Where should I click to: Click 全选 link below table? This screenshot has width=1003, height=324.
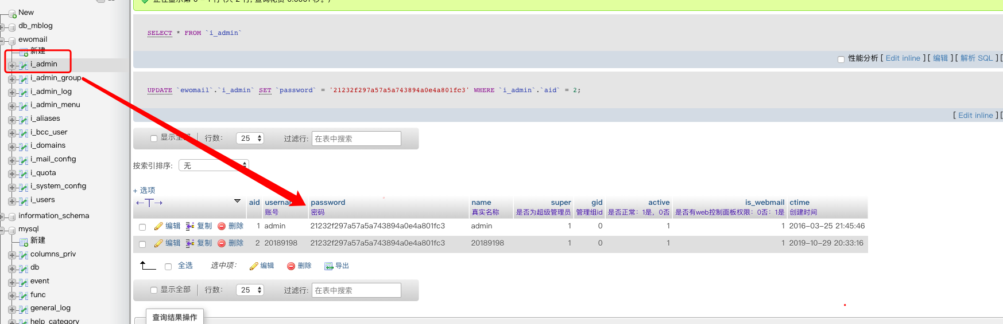coord(185,266)
